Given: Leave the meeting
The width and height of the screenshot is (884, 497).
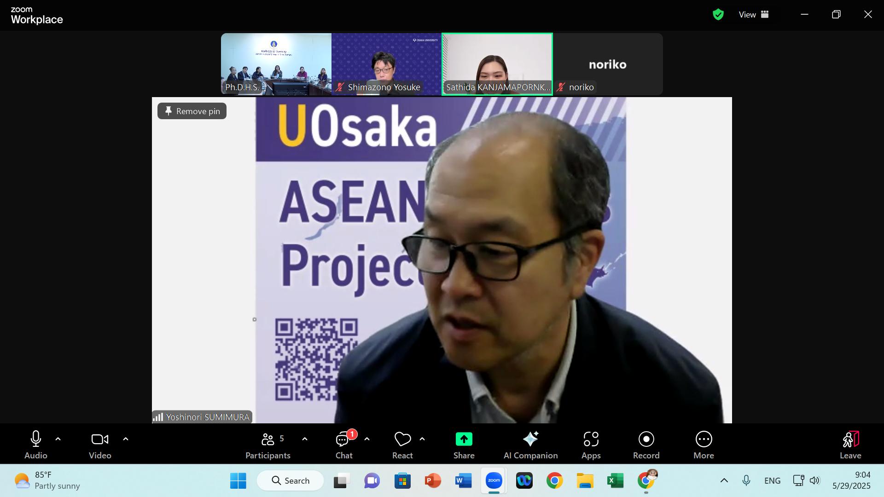Looking at the screenshot, I should [x=850, y=445].
